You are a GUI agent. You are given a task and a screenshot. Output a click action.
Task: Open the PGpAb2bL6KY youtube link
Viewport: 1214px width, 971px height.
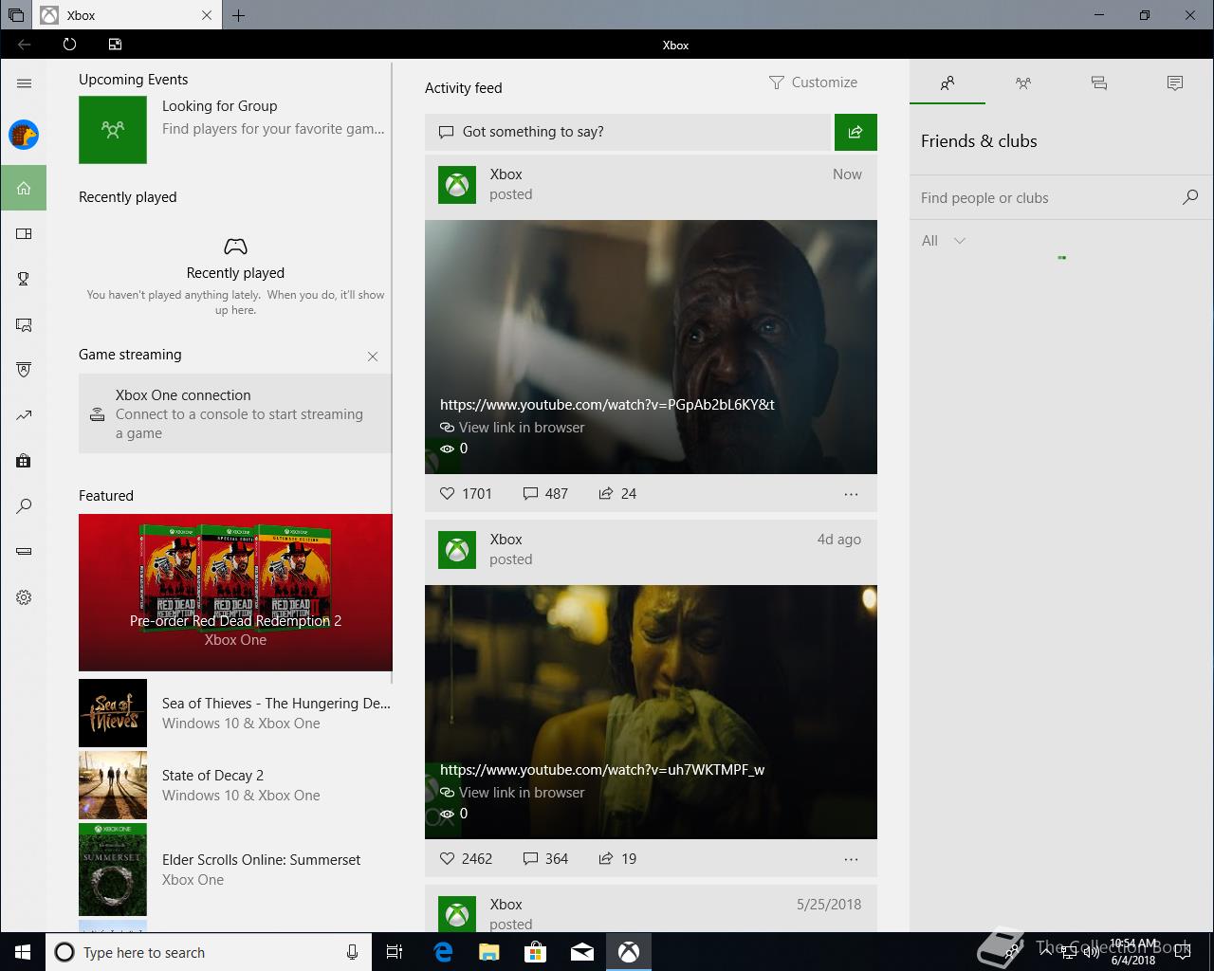(607, 405)
